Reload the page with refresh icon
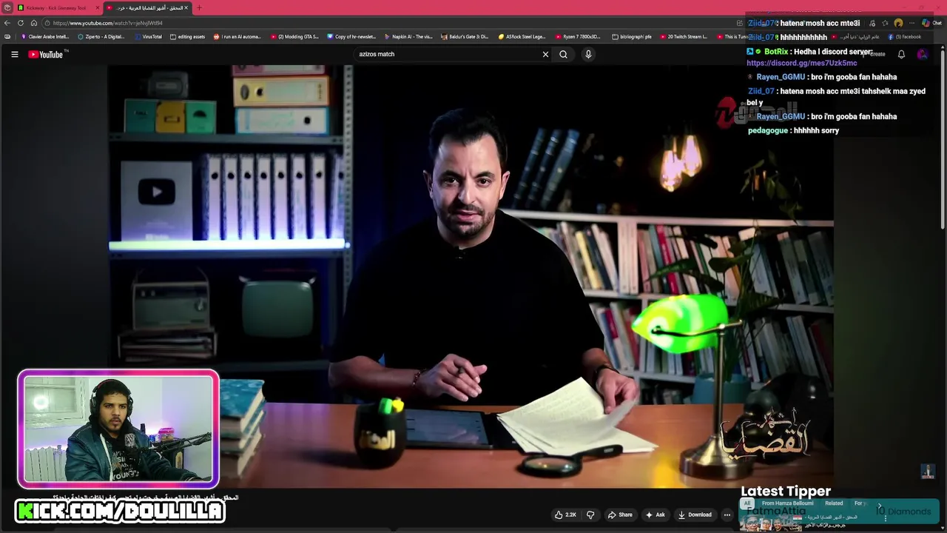This screenshot has height=533, width=947. pyautogui.click(x=21, y=23)
